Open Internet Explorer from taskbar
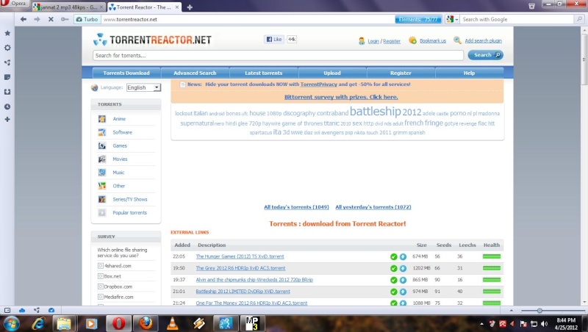This screenshot has width=588, height=332. (38, 323)
